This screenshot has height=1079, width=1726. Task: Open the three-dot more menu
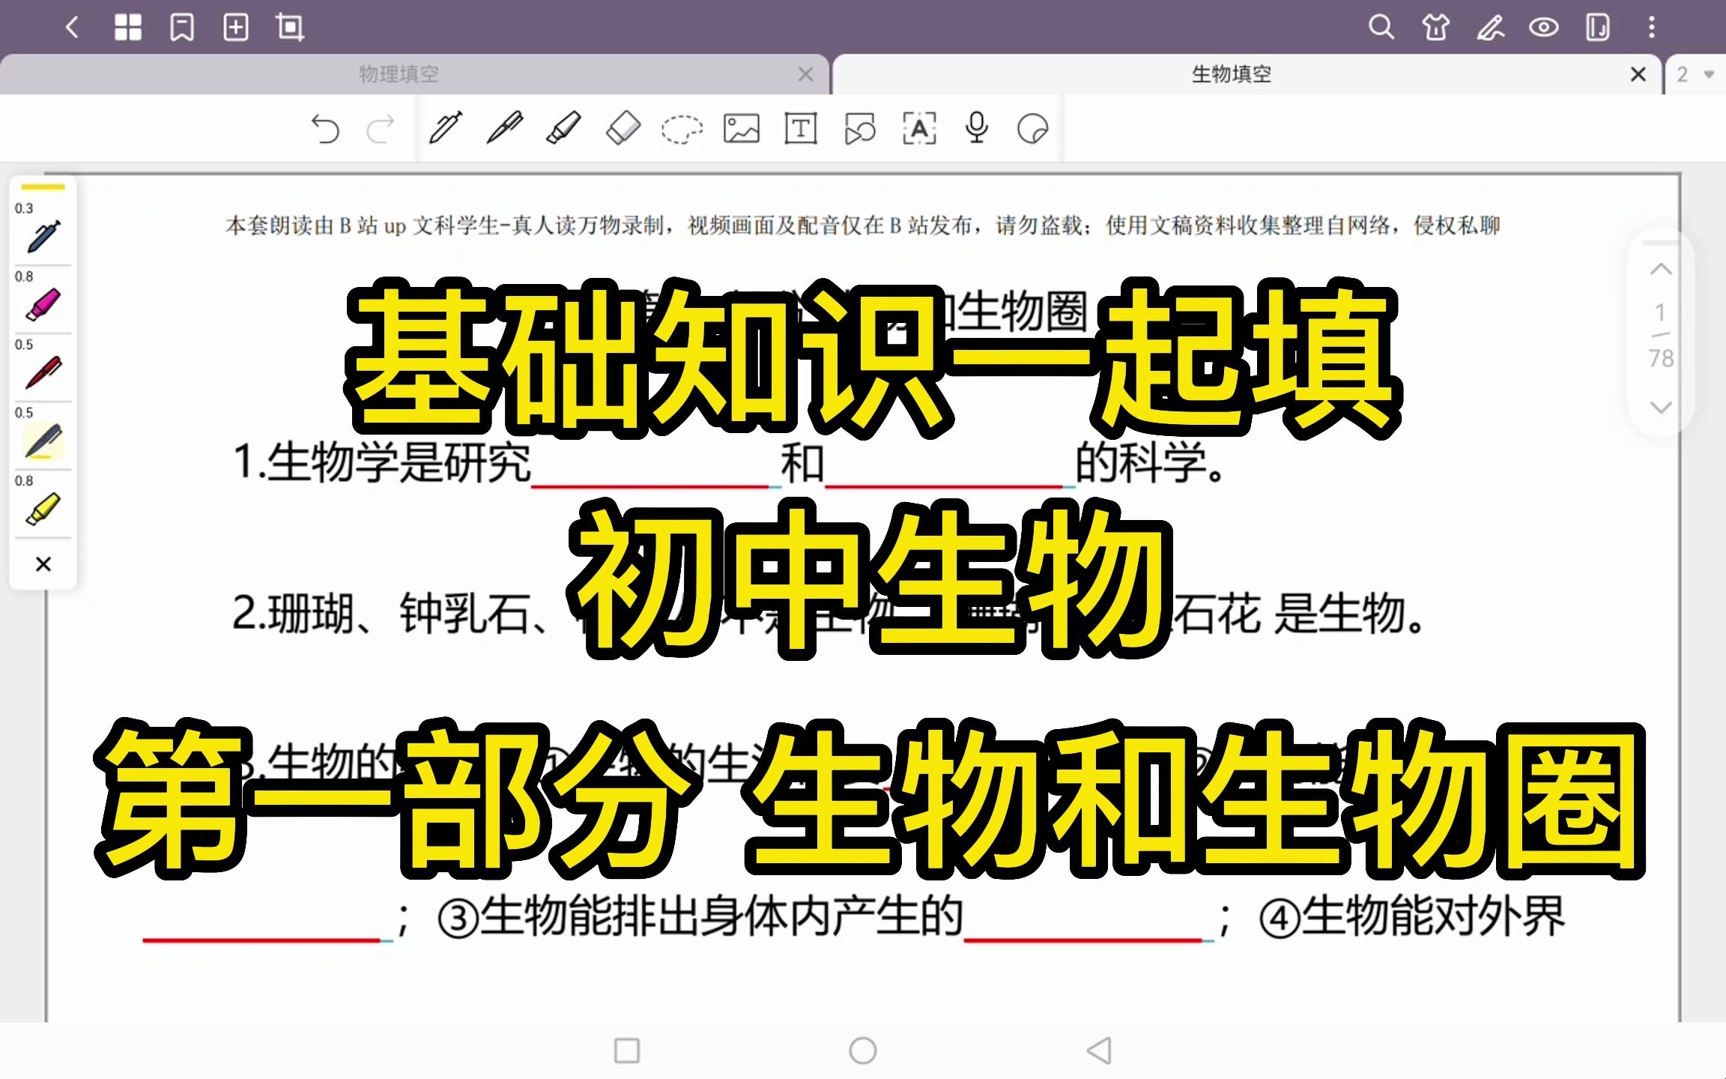1652,28
